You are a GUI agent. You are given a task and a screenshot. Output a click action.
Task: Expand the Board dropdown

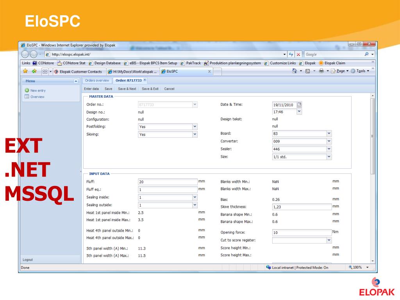click(329, 133)
